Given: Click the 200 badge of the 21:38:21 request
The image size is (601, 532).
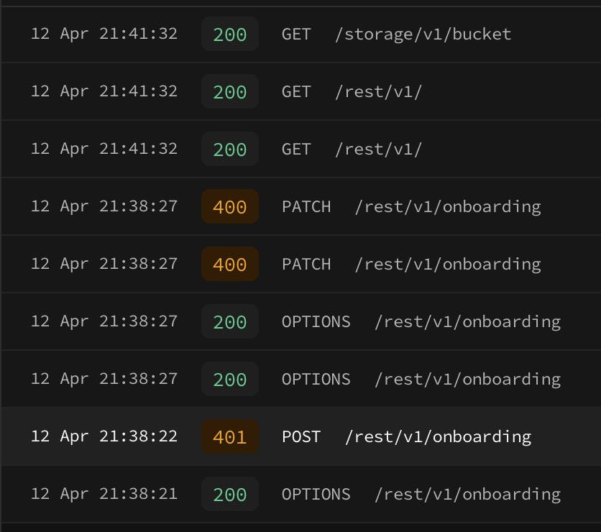Looking at the screenshot, I should (x=229, y=495).
